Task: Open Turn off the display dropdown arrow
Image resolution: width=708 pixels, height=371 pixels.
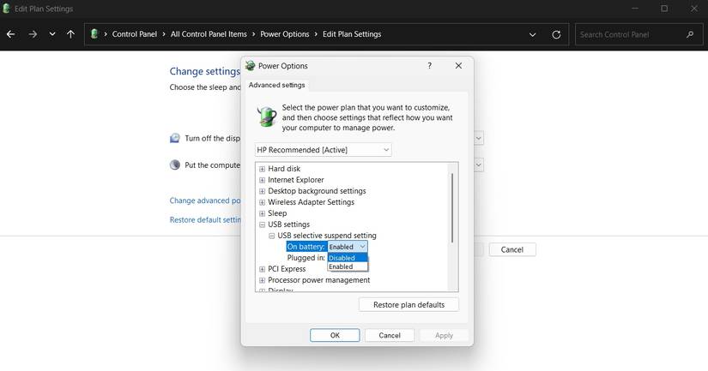Action: [479, 138]
